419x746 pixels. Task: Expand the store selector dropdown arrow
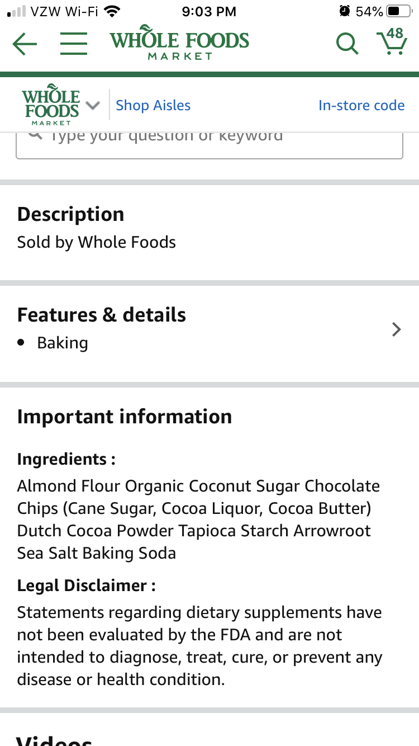pyautogui.click(x=93, y=105)
